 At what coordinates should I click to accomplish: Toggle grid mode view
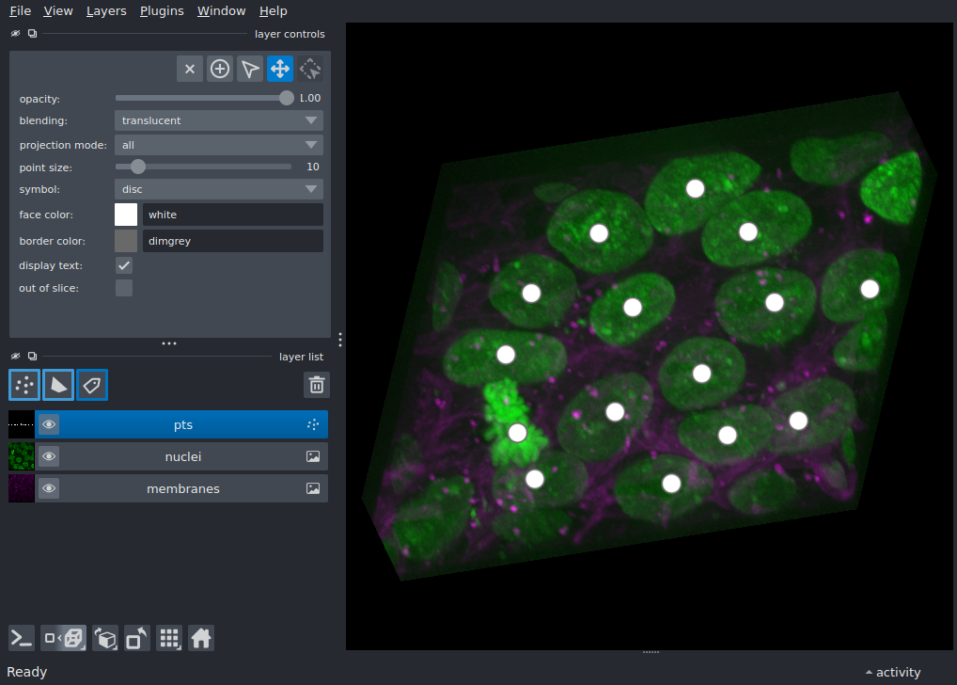point(169,638)
